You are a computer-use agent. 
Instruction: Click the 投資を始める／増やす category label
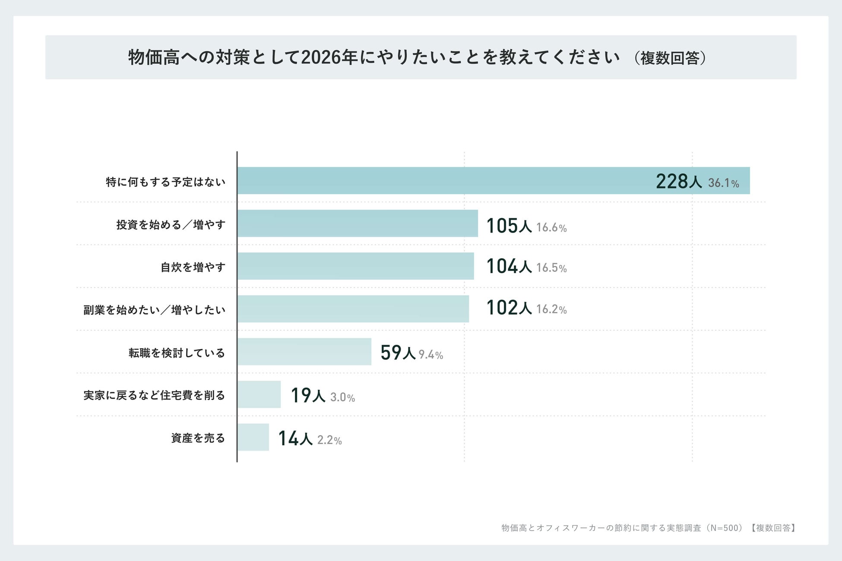click(x=171, y=224)
